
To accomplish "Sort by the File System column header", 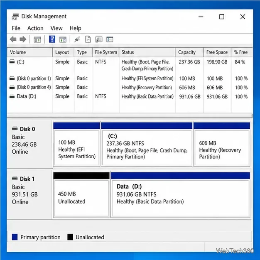I will (x=106, y=52).
